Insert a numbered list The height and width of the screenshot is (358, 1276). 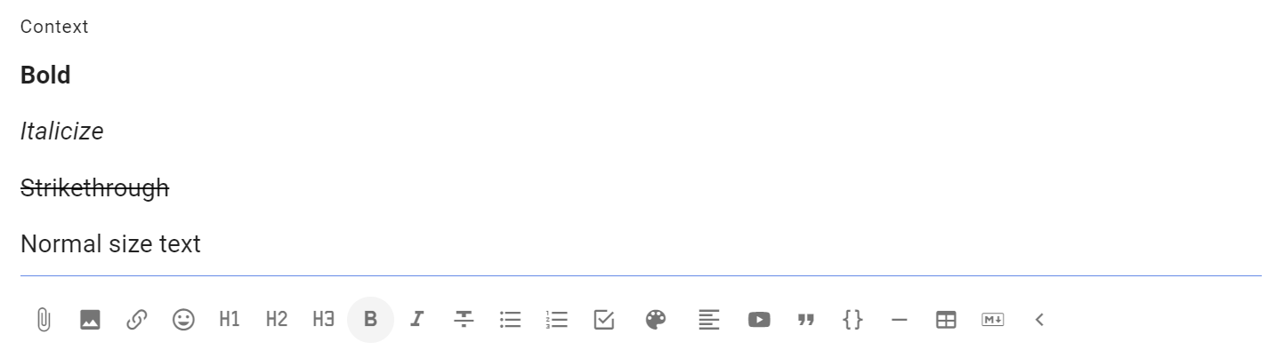pyautogui.click(x=557, y=320)
